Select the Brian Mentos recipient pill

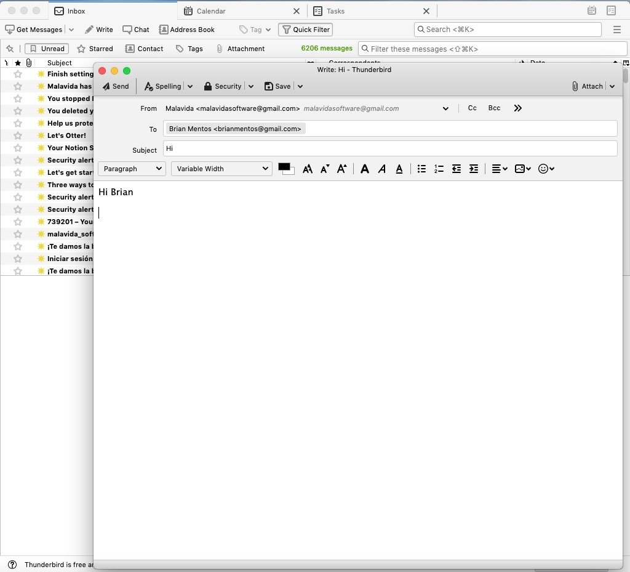click(235, 129)
